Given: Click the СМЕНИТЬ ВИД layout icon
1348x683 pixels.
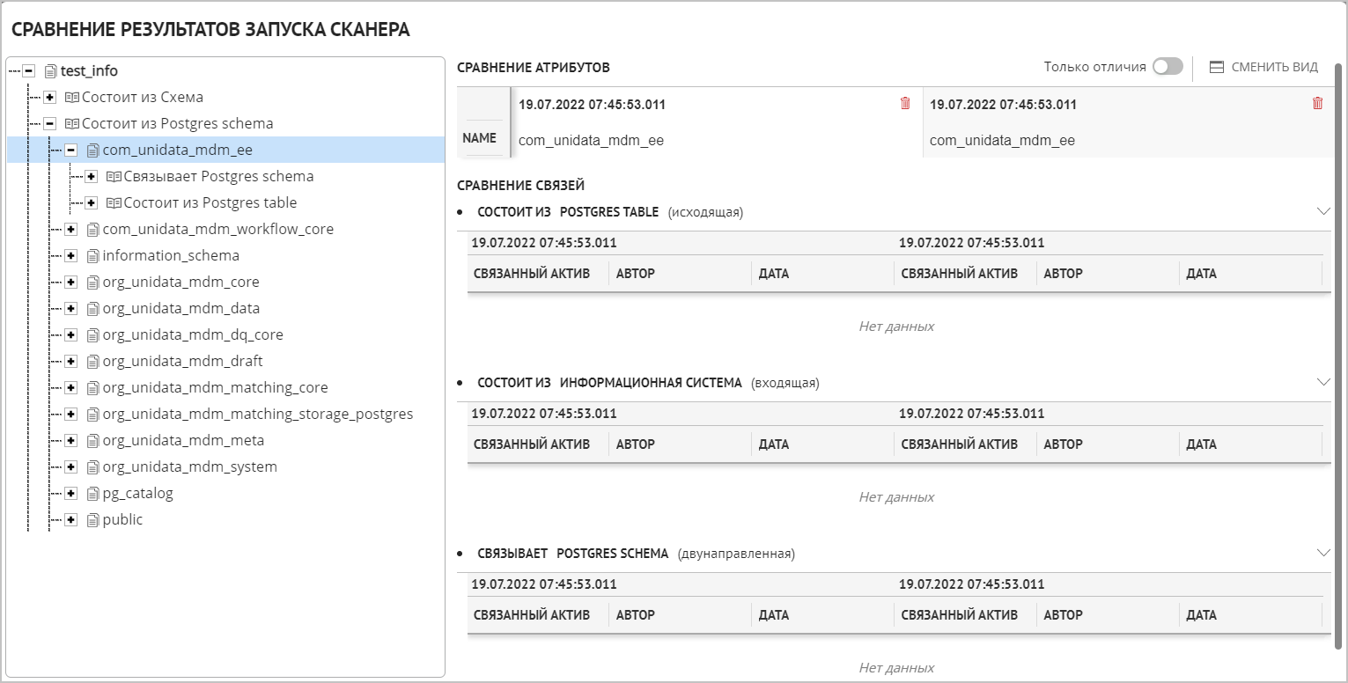Looking at the screenshot, I should click(1217, 67).
